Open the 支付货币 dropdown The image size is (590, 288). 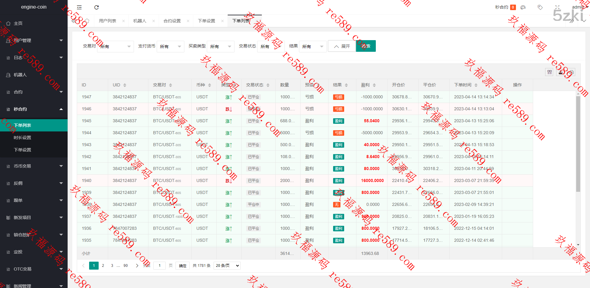[x=171, y=47]
